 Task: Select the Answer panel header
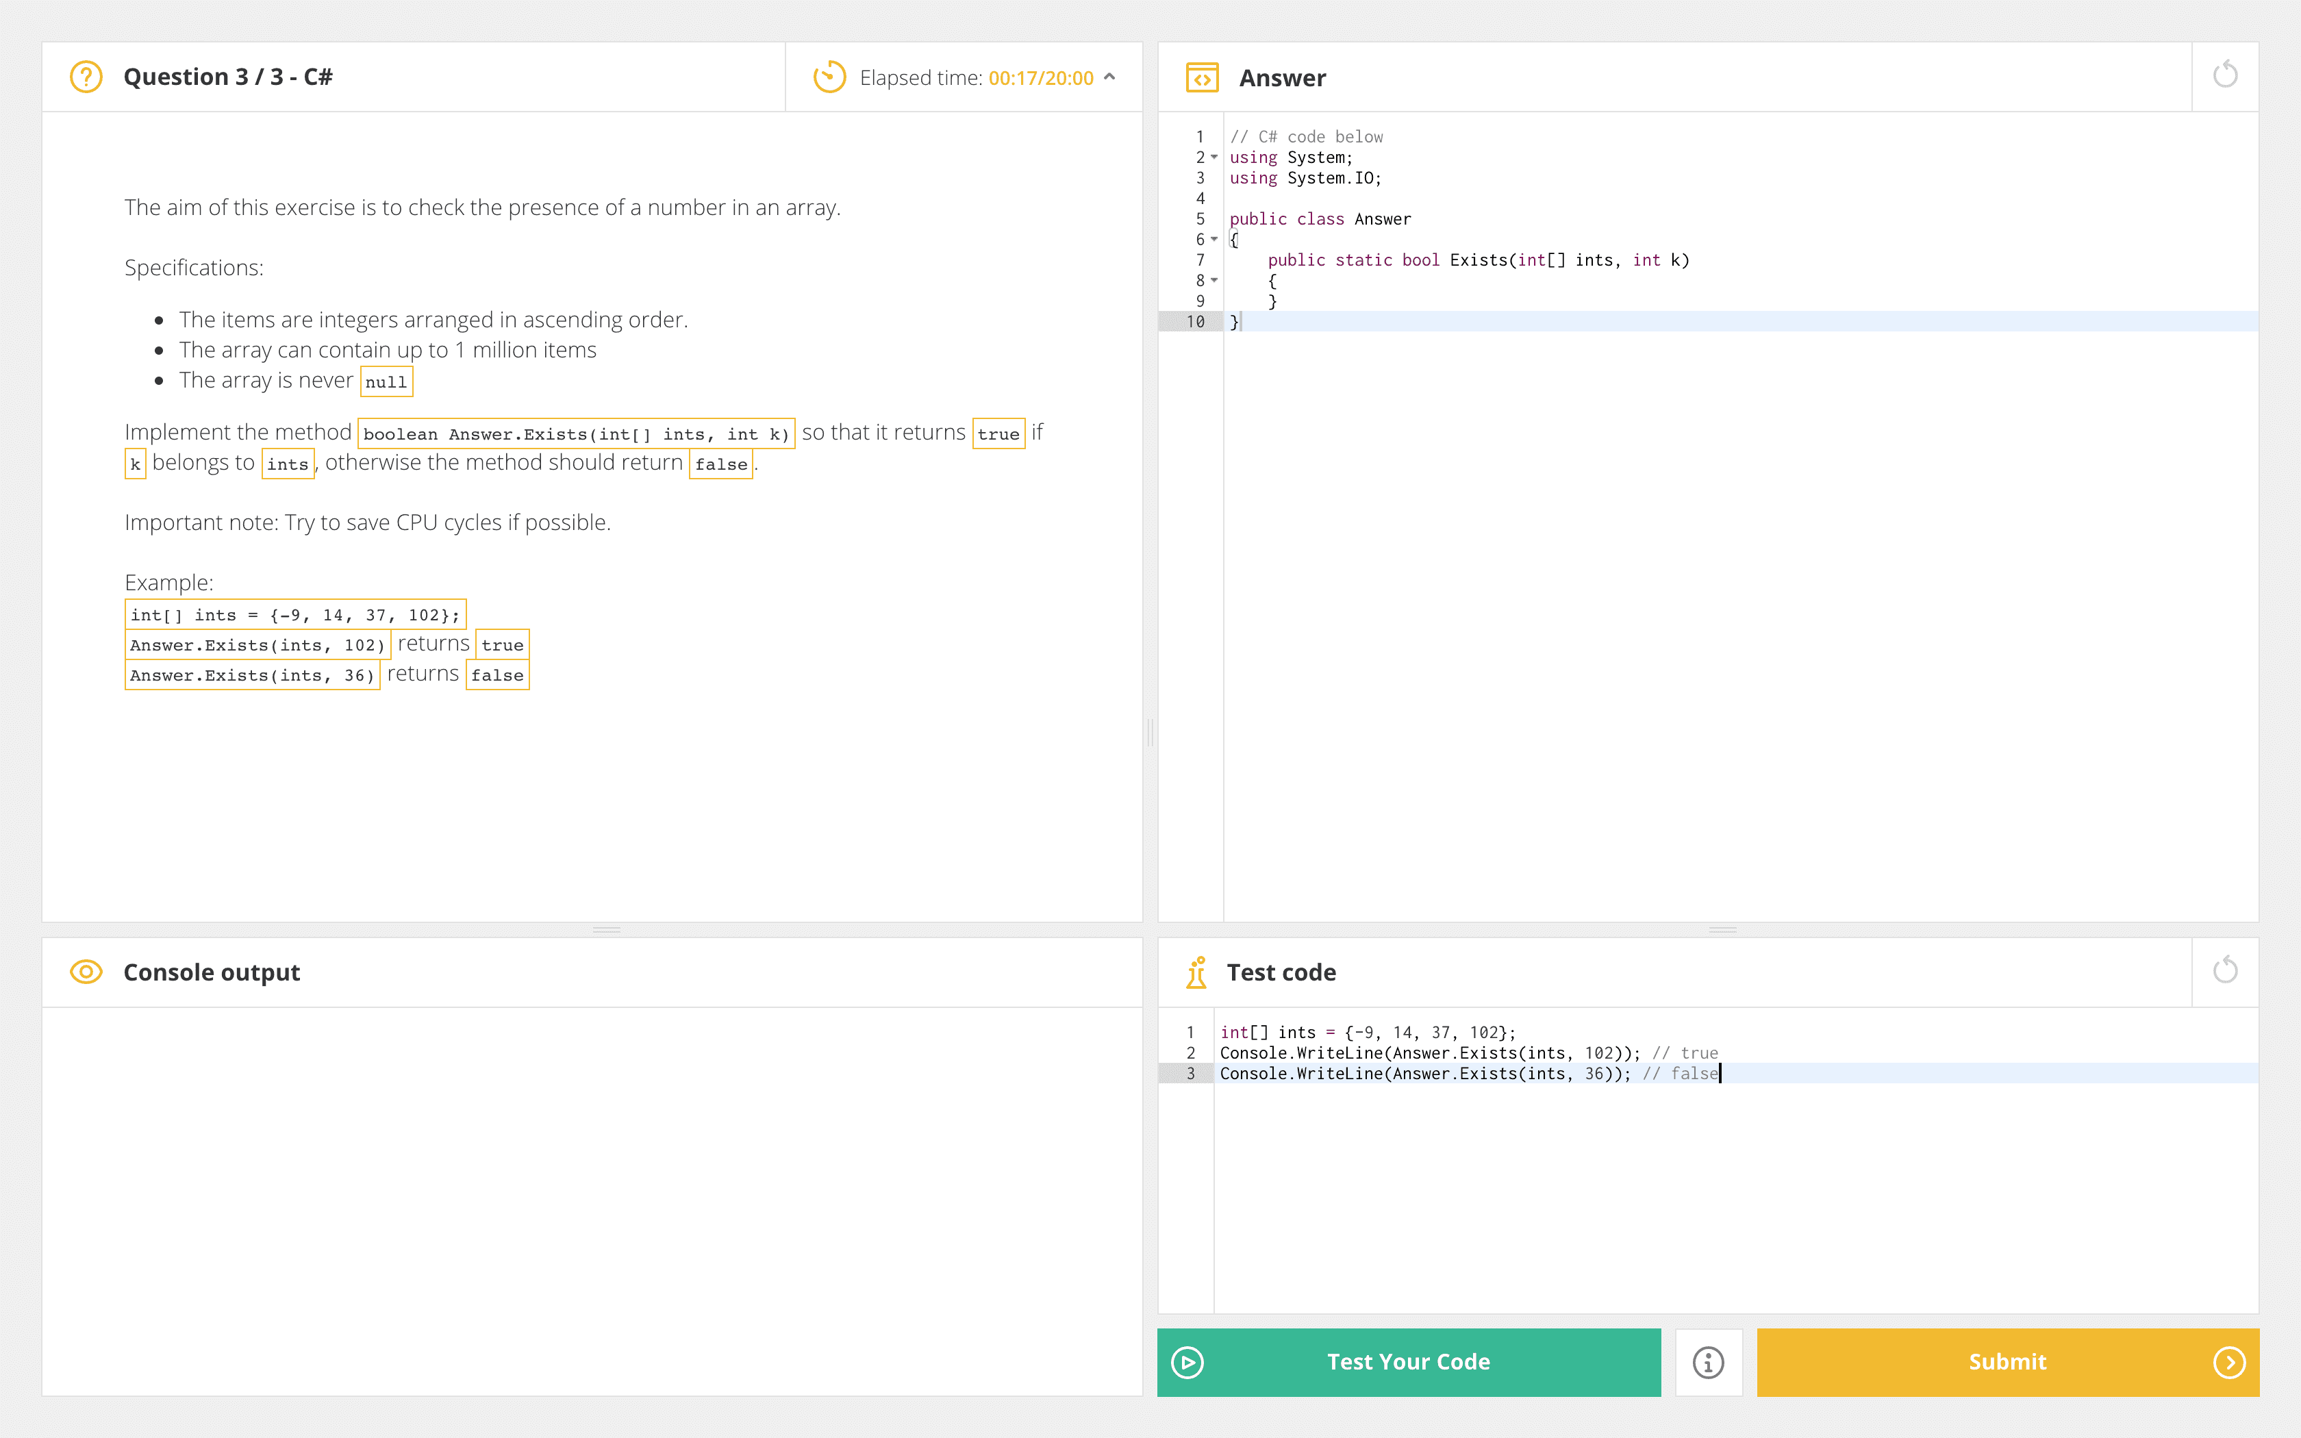tap(1282, 78)
